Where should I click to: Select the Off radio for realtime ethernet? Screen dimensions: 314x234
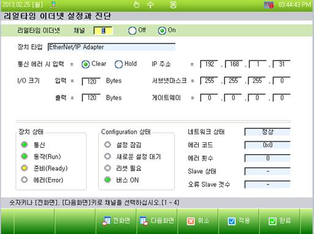click(x=132, y=31)
